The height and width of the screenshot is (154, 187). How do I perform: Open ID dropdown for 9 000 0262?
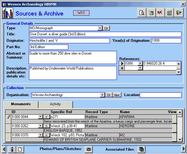[40, 126]
